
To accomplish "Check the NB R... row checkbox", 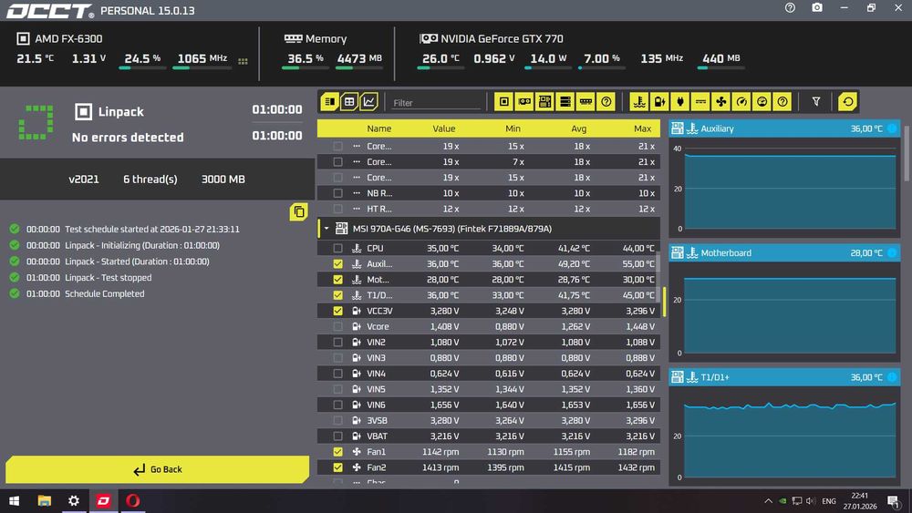I will tap(337, 193).
